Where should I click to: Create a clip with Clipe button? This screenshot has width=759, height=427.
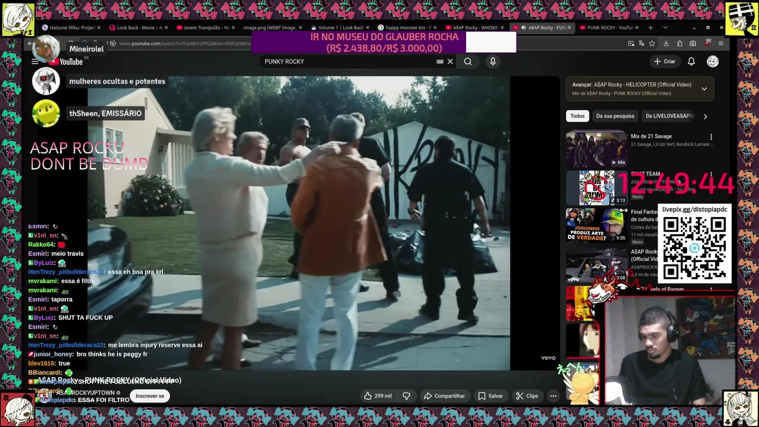527,396
